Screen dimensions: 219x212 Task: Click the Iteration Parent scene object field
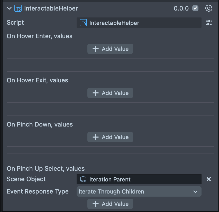139,179
